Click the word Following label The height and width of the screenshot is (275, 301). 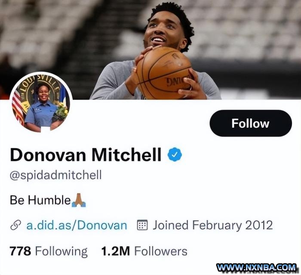click(x=61, y=252)
